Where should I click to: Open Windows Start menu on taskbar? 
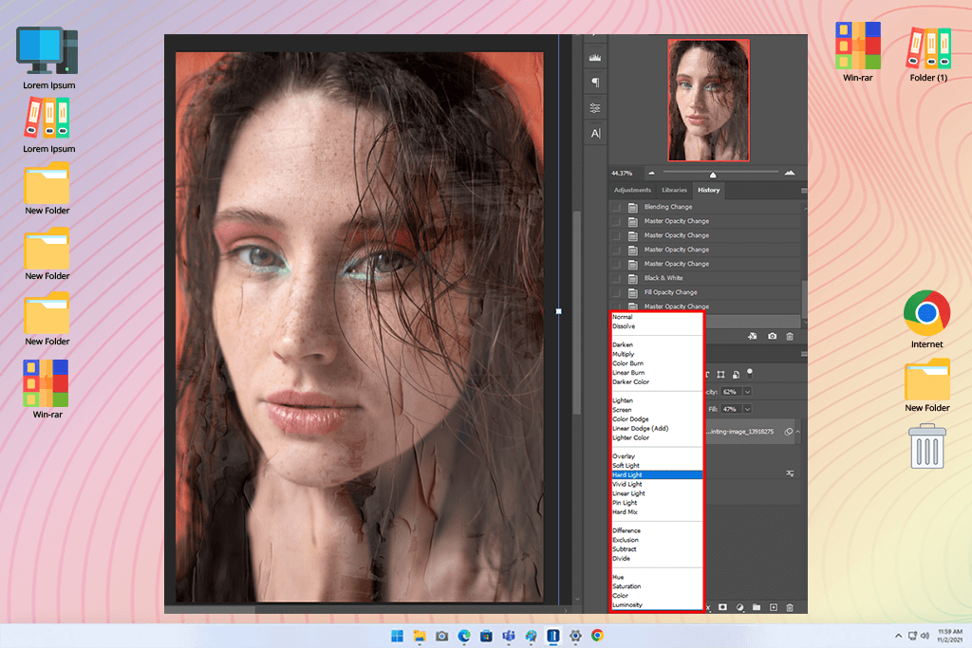pos(398,636)
